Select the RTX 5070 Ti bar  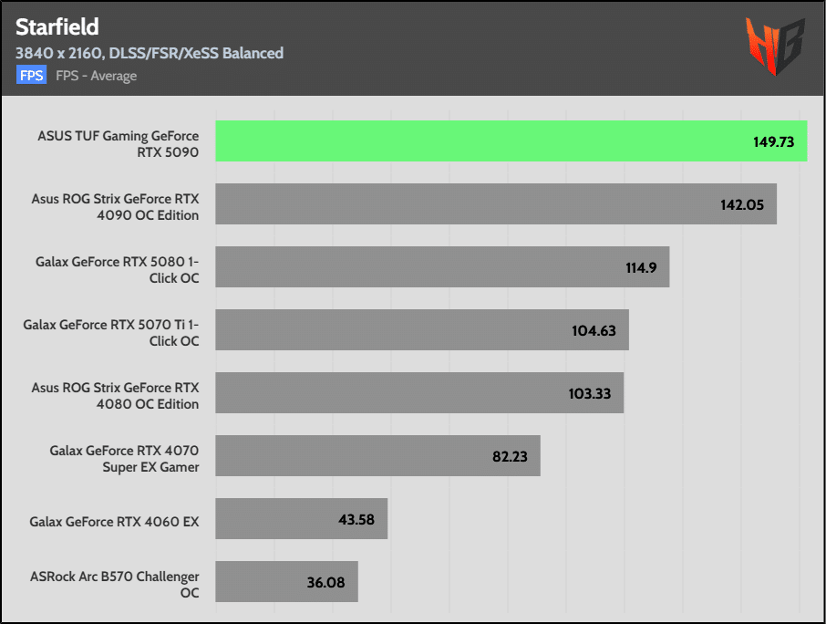(x=422, y=329)
